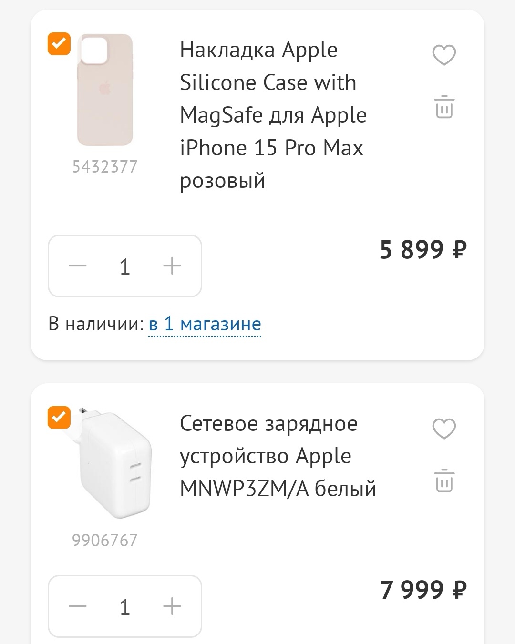Open the 'в 1 магазине' availability link
The height and width of the screenshot is (644, 515).
coord(205,324)
